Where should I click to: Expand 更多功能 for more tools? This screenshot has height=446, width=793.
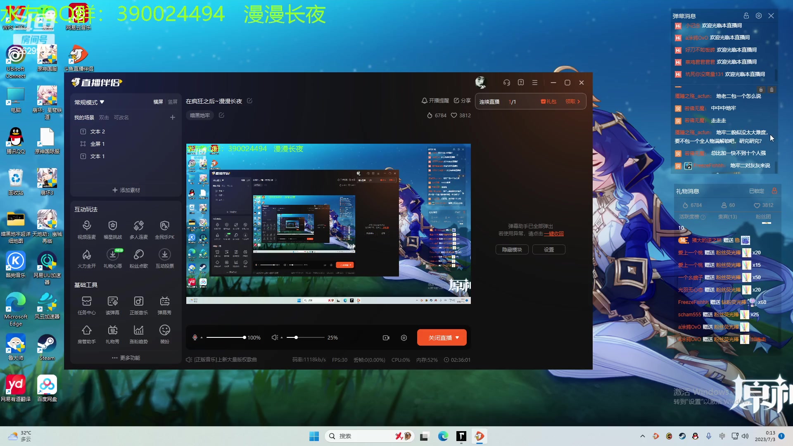coord(126,358)
